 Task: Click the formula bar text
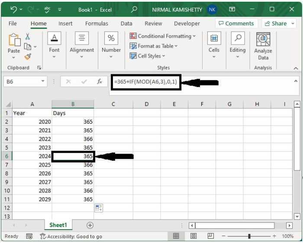coord(145,82)
